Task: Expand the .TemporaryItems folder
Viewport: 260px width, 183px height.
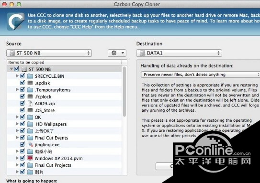Action: pos(17,89)
